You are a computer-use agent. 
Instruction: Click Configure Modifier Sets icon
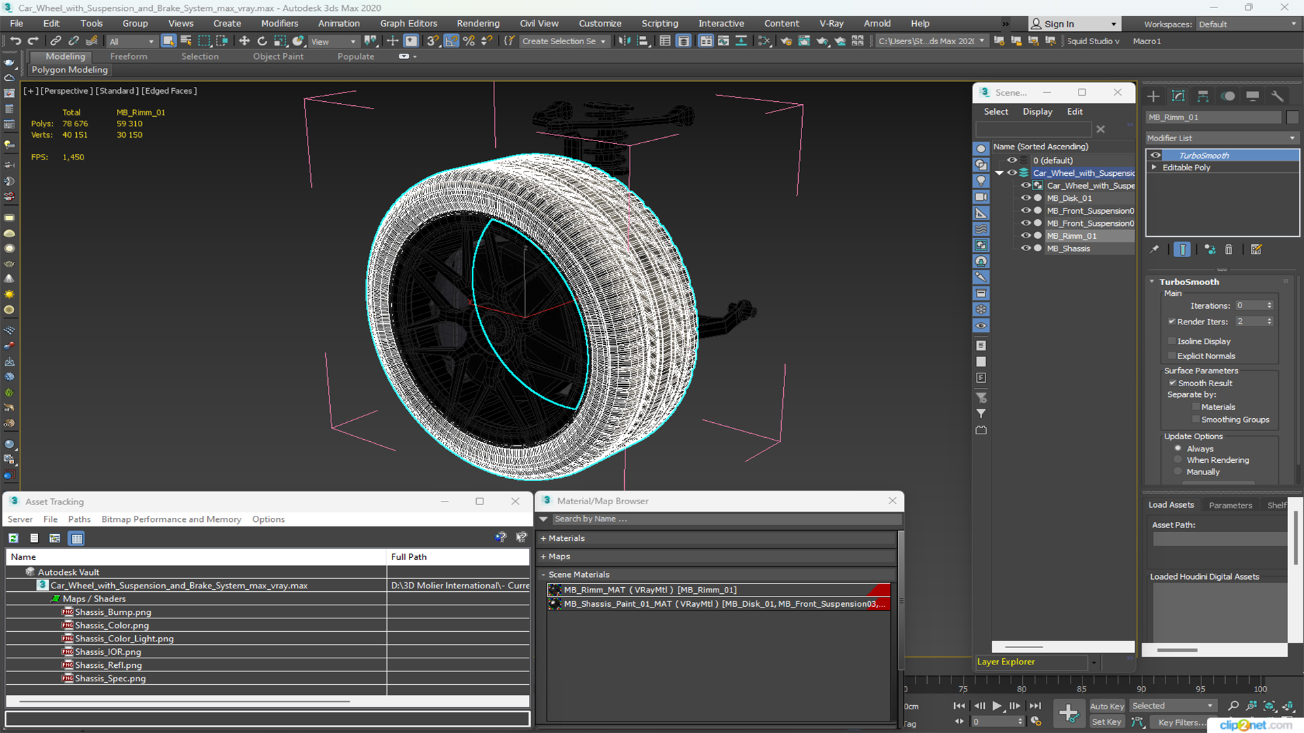tap(1256, 249)
